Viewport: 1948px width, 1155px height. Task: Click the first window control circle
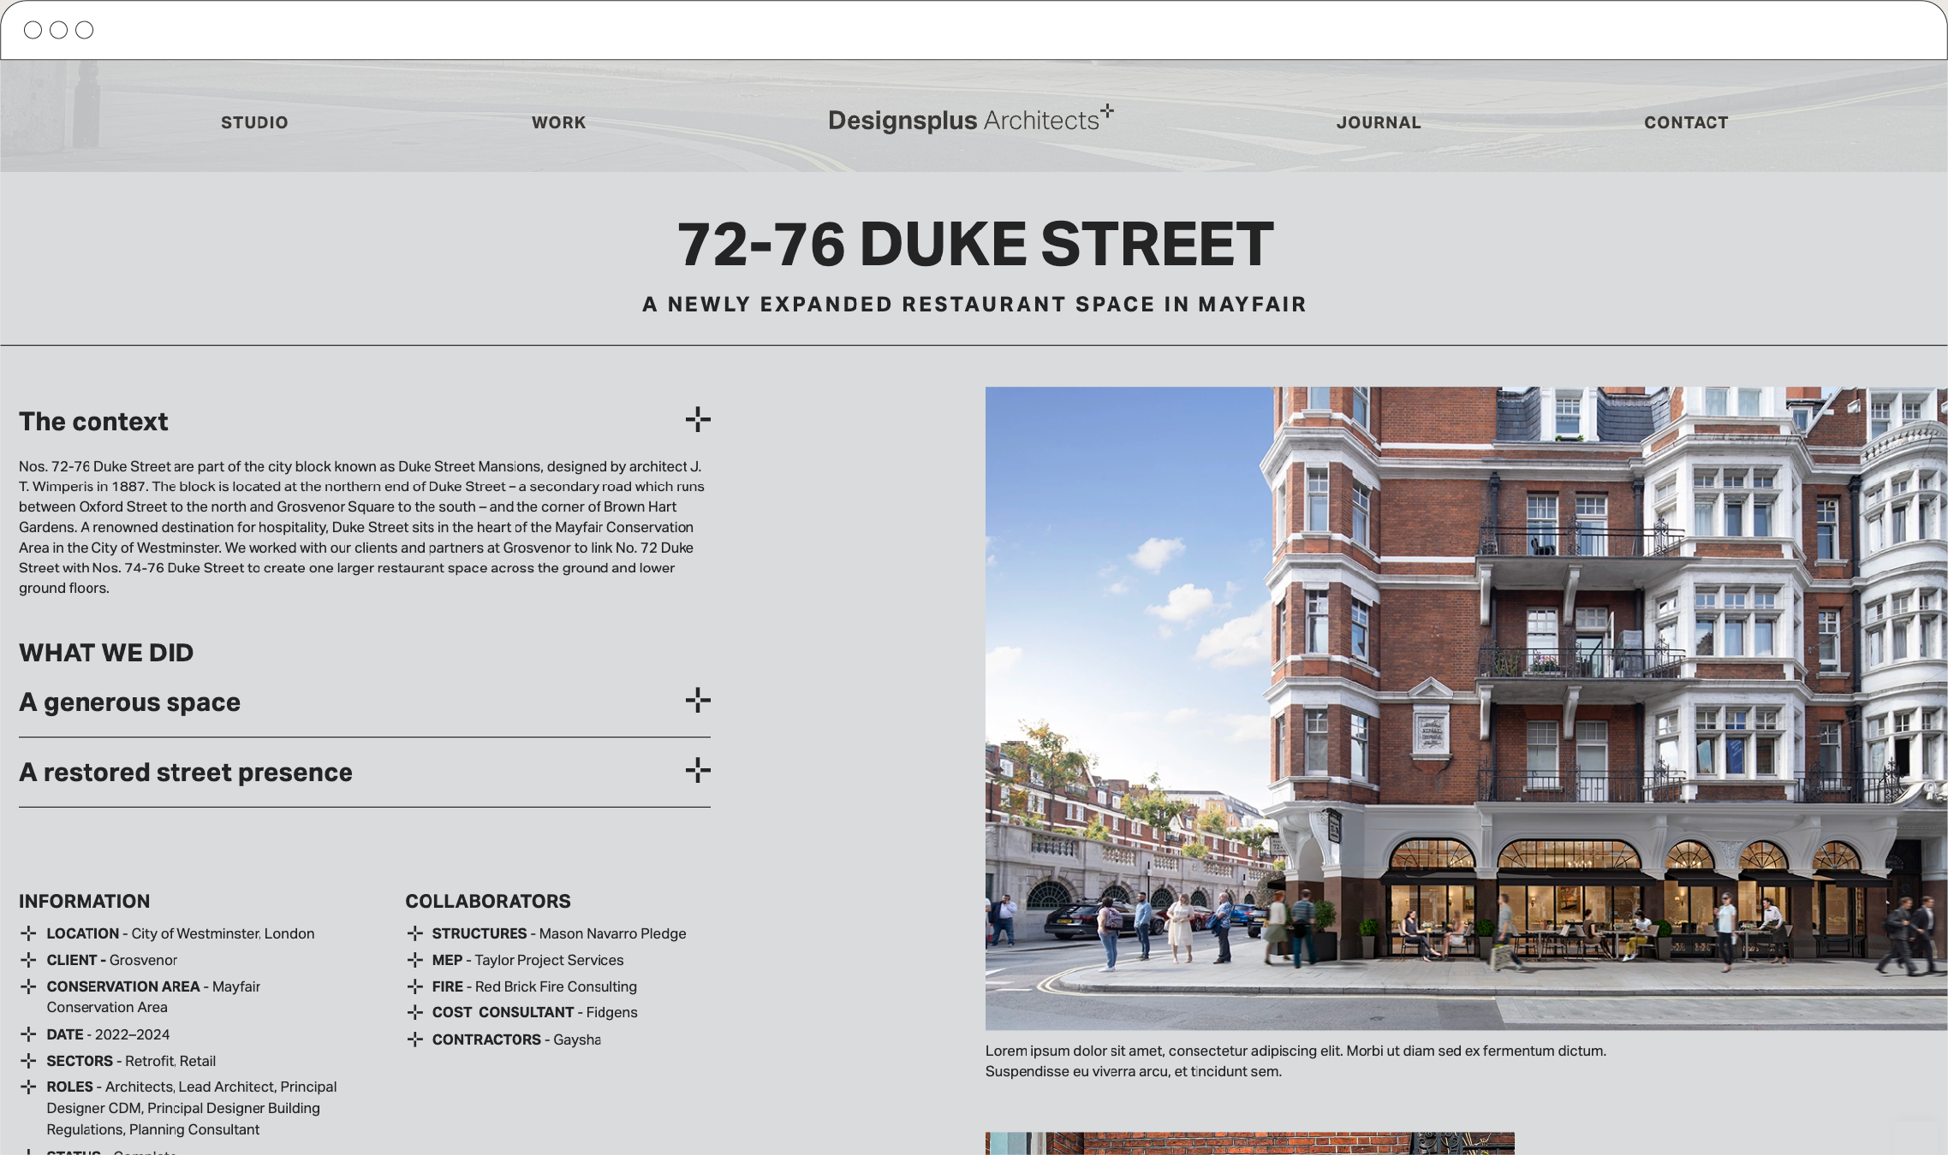[33, 30]
